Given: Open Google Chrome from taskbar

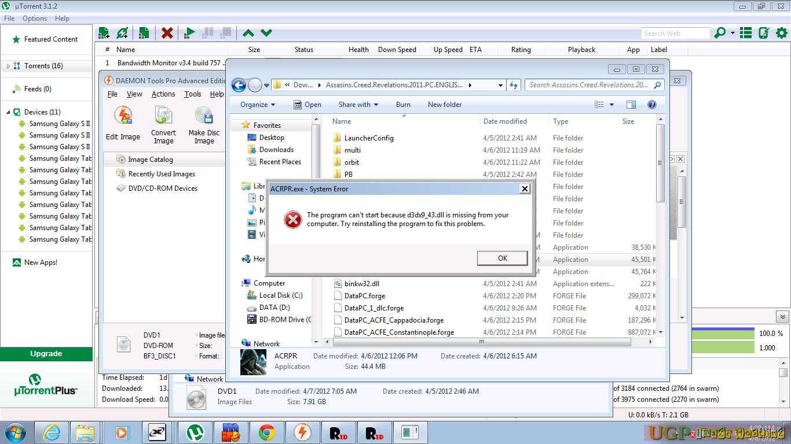Looking at the screenshot, I should coord(266,432).
